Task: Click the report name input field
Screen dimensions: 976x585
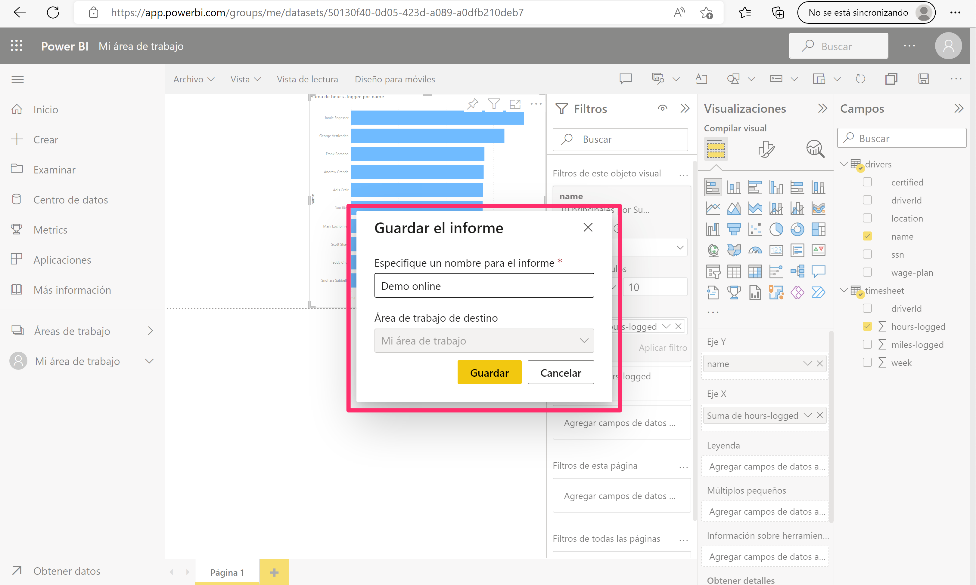Action: point(484,285)
